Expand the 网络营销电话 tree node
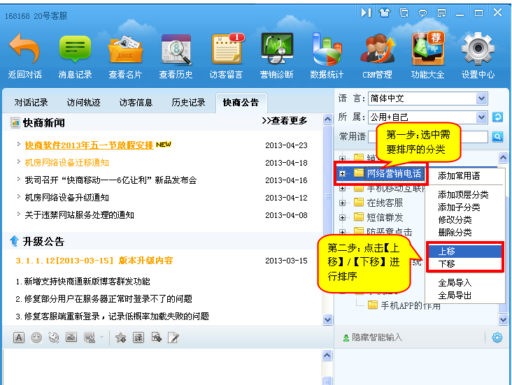This screenshot has height=385, width=512. point(343,173)
